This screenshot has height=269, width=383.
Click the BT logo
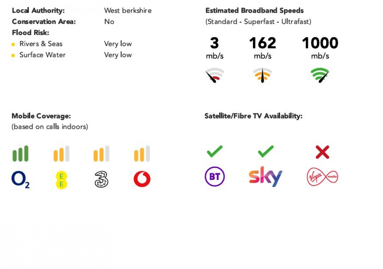tap(215, 177)
